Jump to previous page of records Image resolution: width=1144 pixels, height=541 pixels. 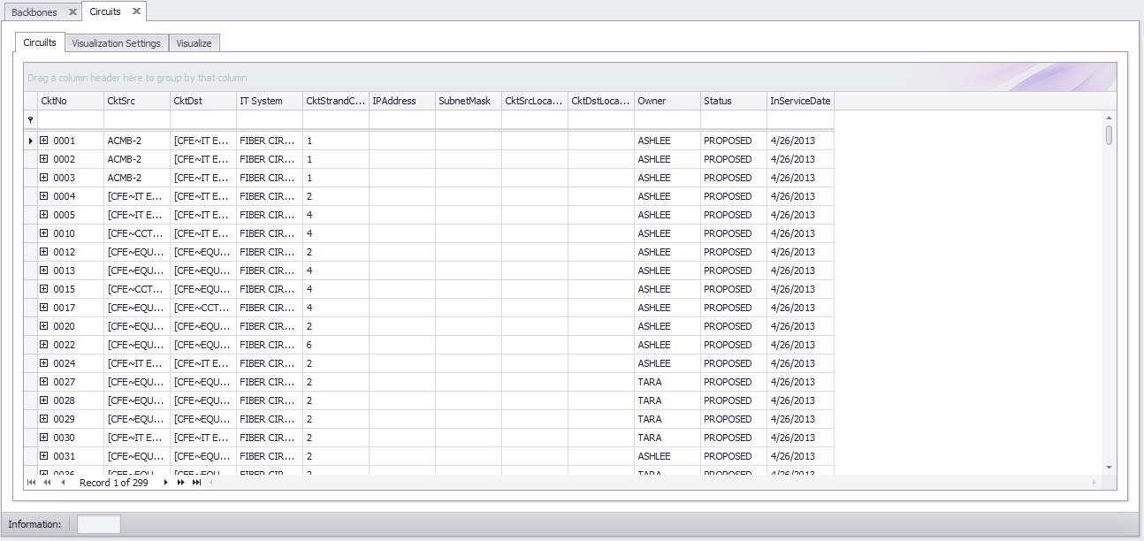(x=47, y=483)
